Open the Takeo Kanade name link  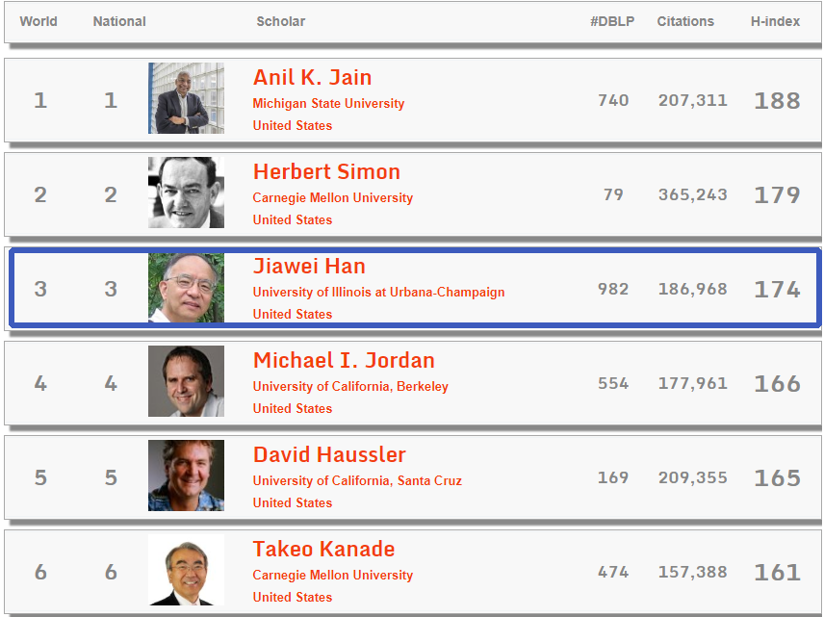pyautogui.click(x=323, y=550)
